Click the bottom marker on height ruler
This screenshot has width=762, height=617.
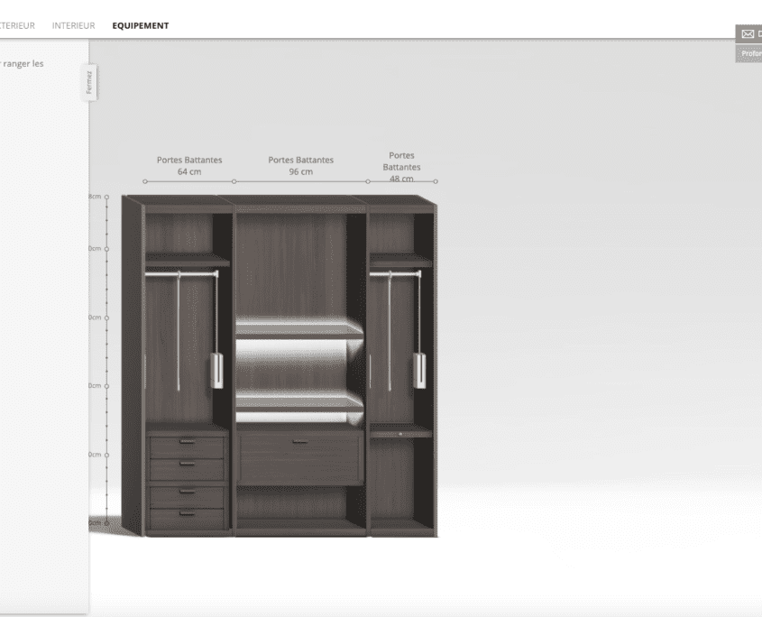click(106, 522)
